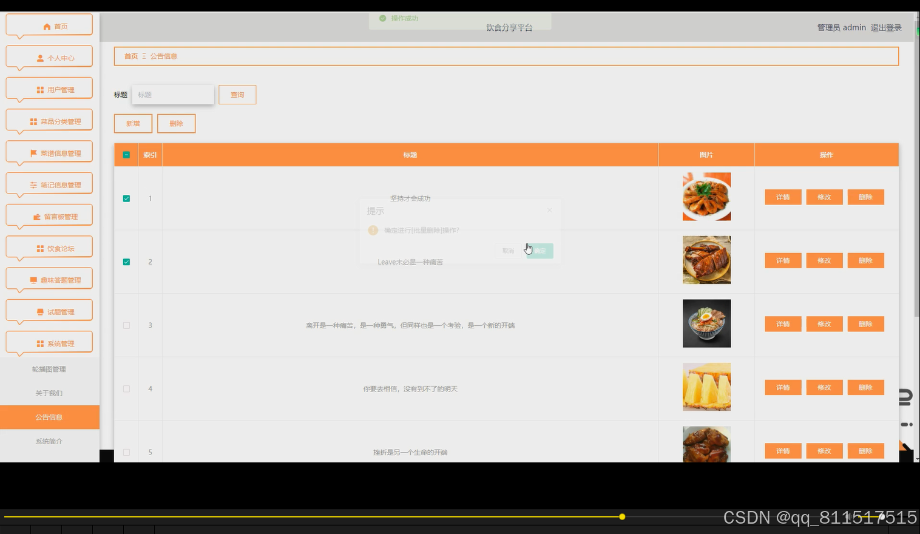Click 删除 for row 3

[865, 324]
